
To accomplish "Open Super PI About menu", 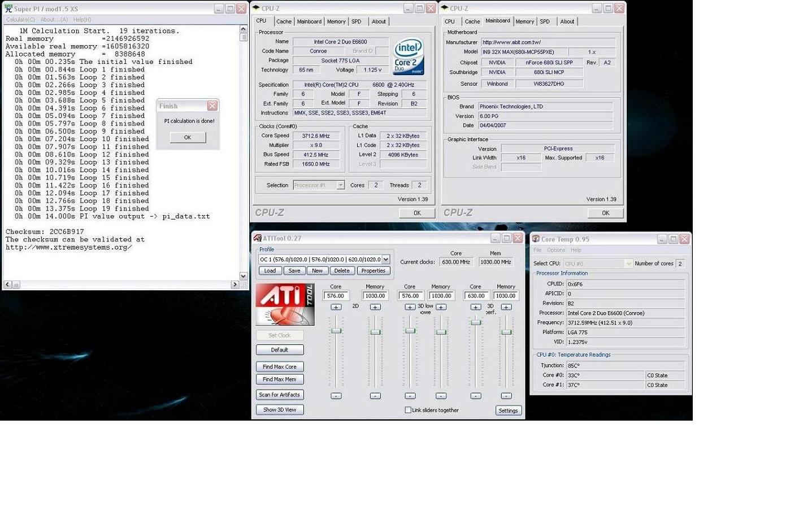I will [x=54, y=19].
